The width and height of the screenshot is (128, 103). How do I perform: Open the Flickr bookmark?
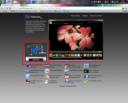[50, 11]
